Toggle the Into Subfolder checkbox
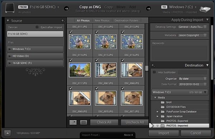The image size is (215, 139). tap(154, 72)
